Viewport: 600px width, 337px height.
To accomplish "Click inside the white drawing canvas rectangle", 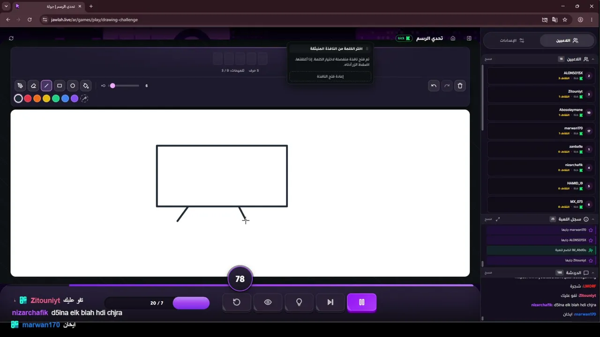I will click(240, 193).
